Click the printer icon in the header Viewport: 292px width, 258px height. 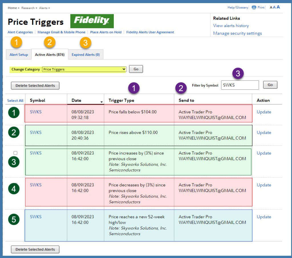pos(254,7)
